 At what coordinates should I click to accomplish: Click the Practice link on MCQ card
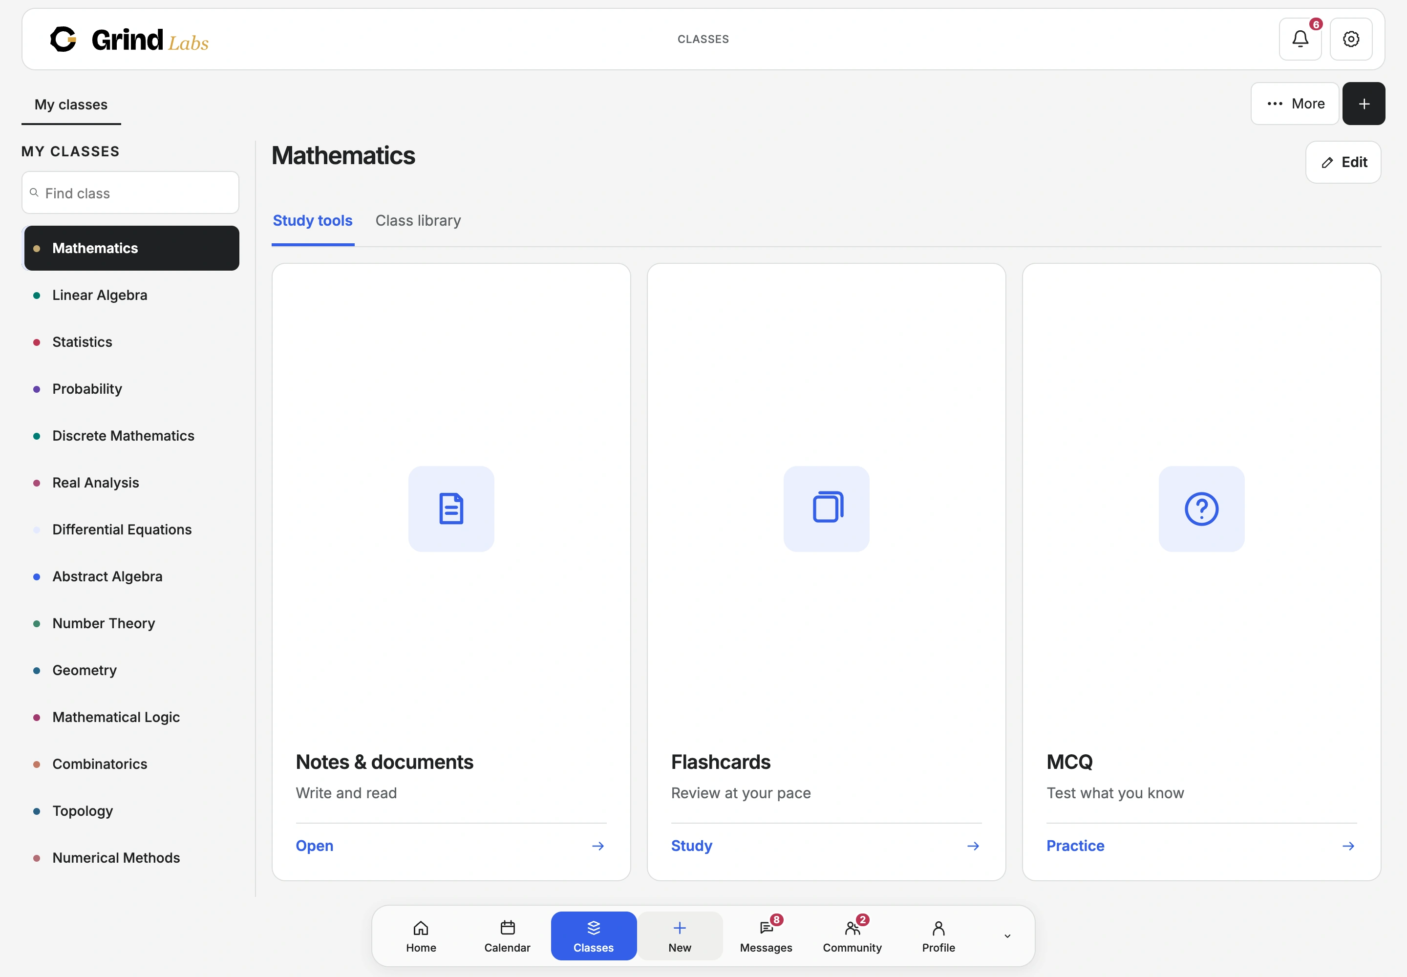pos(1075,846)
